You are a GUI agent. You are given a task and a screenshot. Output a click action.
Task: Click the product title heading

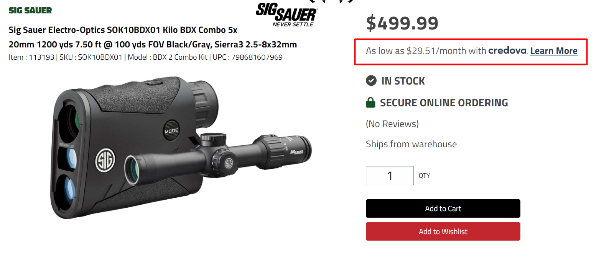[x=153, y=37]
